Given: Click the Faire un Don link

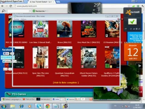Looking at the screenshot, I should [30, 99].
